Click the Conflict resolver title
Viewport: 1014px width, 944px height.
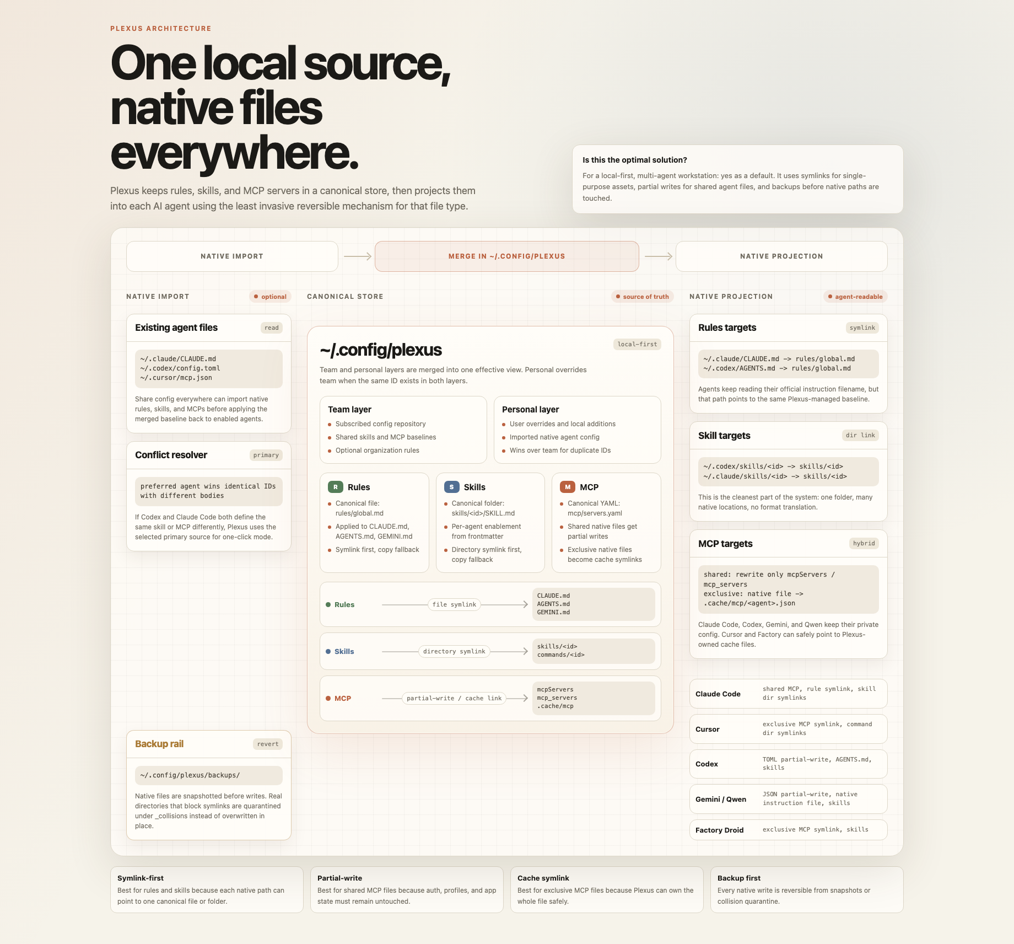click(x=171, y=455)
